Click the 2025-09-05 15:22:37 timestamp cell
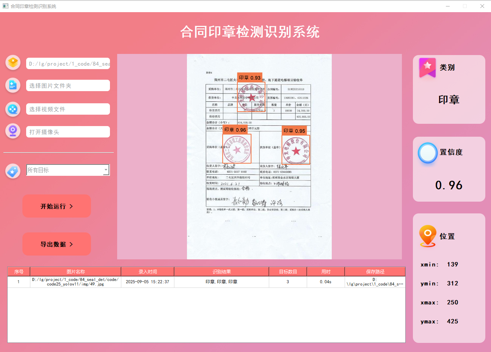This screenshot has height=352, width=491. 147,282
